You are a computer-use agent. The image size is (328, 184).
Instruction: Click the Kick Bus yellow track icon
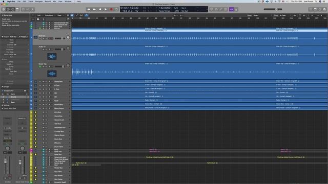pyautogui.click(x=35, y=112)
